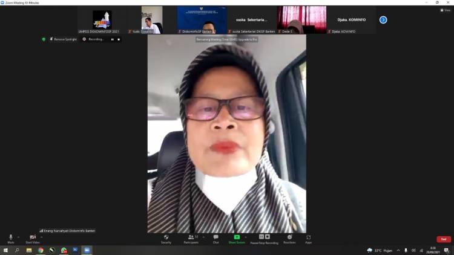The image size is (454, 255).
Task: Open the Participants panel
Action: (x=191, y=238)
